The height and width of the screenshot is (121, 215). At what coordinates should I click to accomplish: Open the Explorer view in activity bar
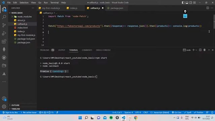click(4, 9)
